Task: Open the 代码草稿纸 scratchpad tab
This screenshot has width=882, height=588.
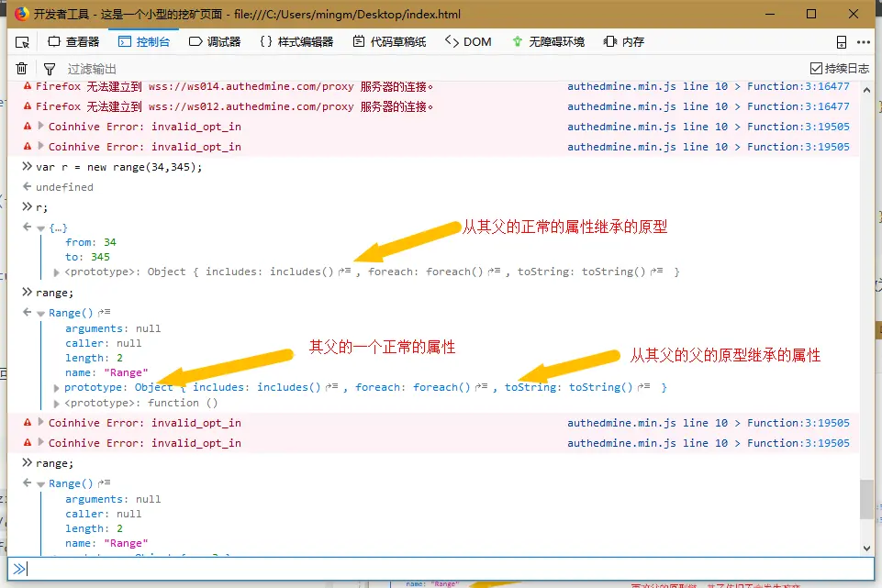Action: pos(389,42)
